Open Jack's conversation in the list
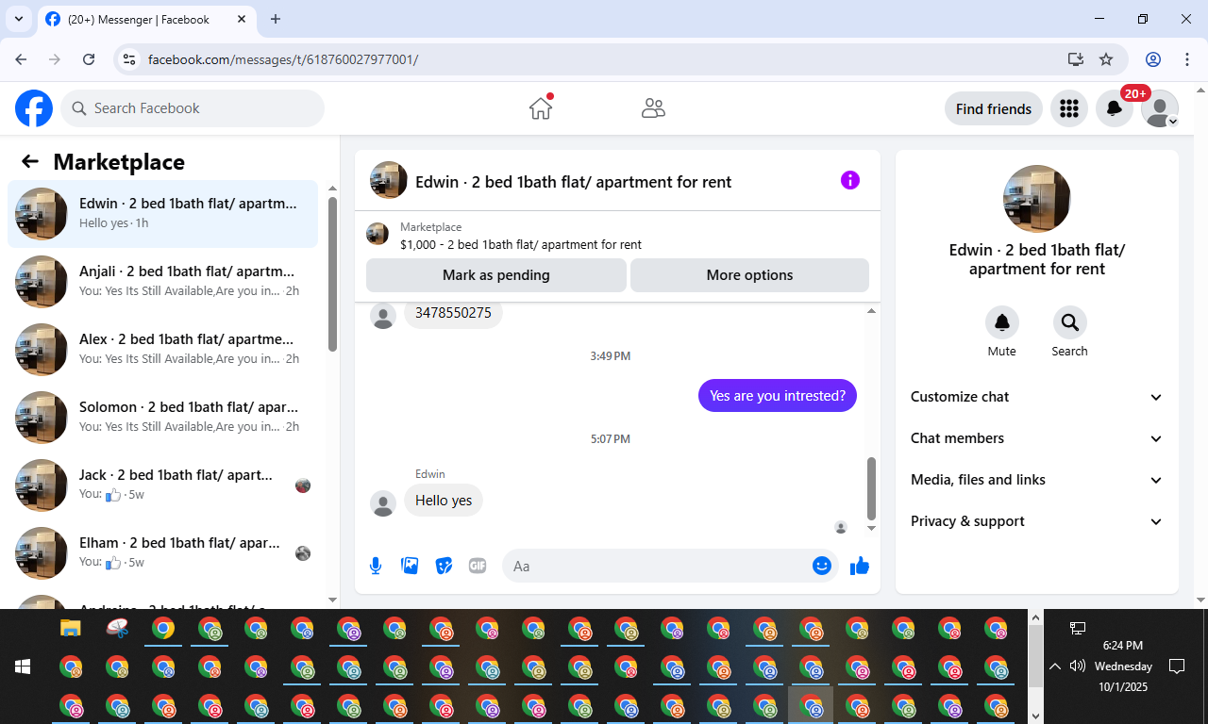This screenshot has width=1208, height=724. [x=163, y=485]
